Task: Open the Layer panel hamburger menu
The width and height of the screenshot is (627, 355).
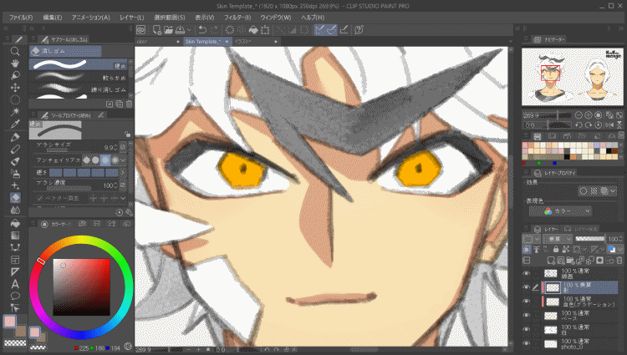Action: click(526, 229)
